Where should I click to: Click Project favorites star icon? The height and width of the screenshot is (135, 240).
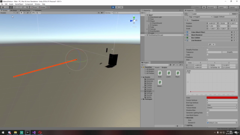177,65
